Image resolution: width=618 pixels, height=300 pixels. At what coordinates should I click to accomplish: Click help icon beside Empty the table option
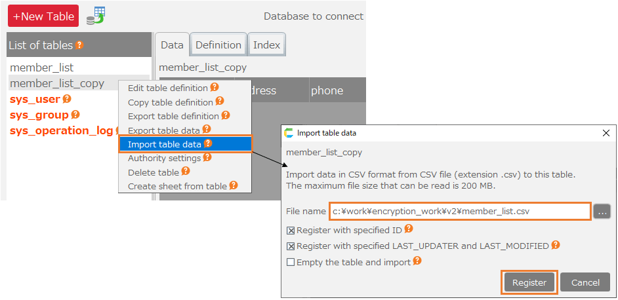[x=416, y=261]
